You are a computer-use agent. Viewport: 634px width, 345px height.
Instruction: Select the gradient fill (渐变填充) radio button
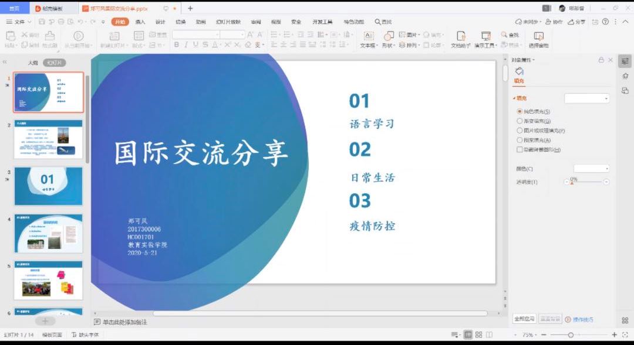coord(520,121)
